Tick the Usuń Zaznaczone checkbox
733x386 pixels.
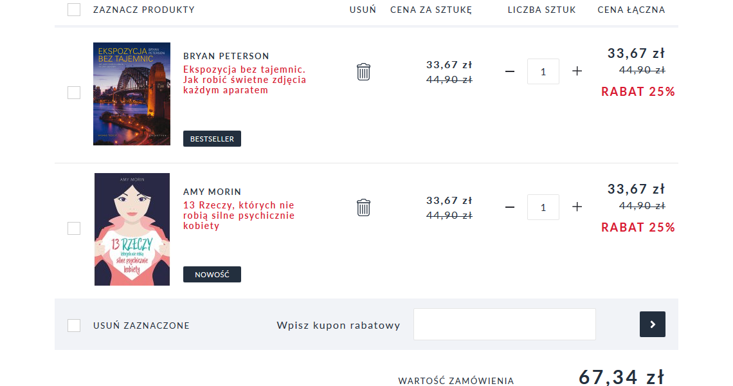pos(74,326)
